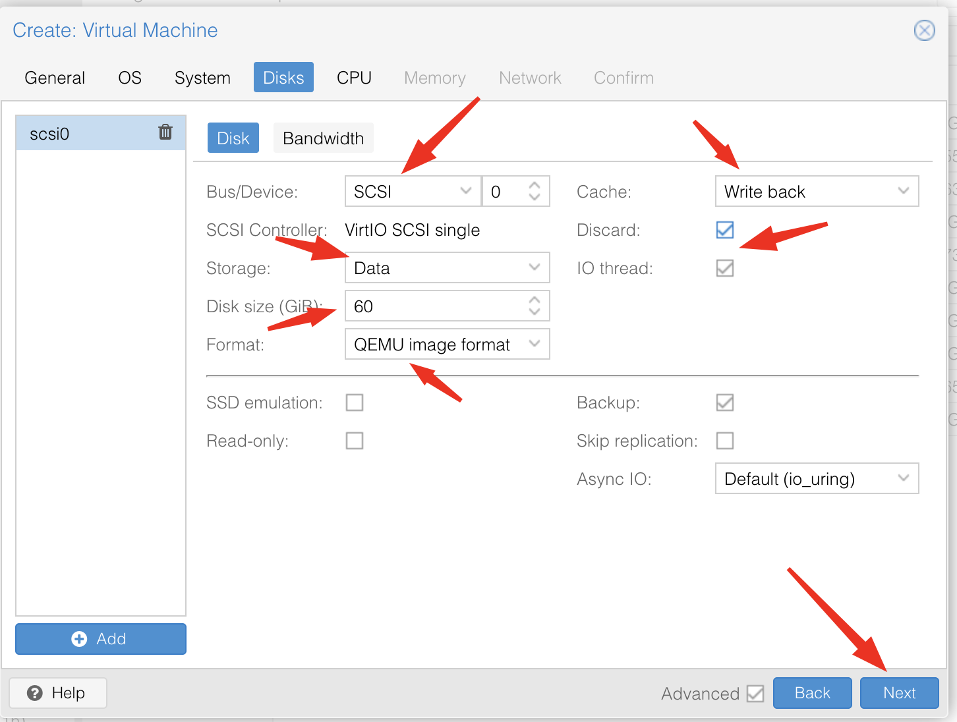Open the Bandwidth sub-tab

323,138
